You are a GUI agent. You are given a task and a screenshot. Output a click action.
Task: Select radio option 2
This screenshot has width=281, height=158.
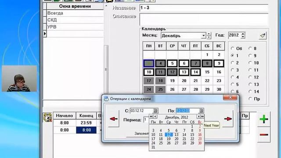pos(233,63)
